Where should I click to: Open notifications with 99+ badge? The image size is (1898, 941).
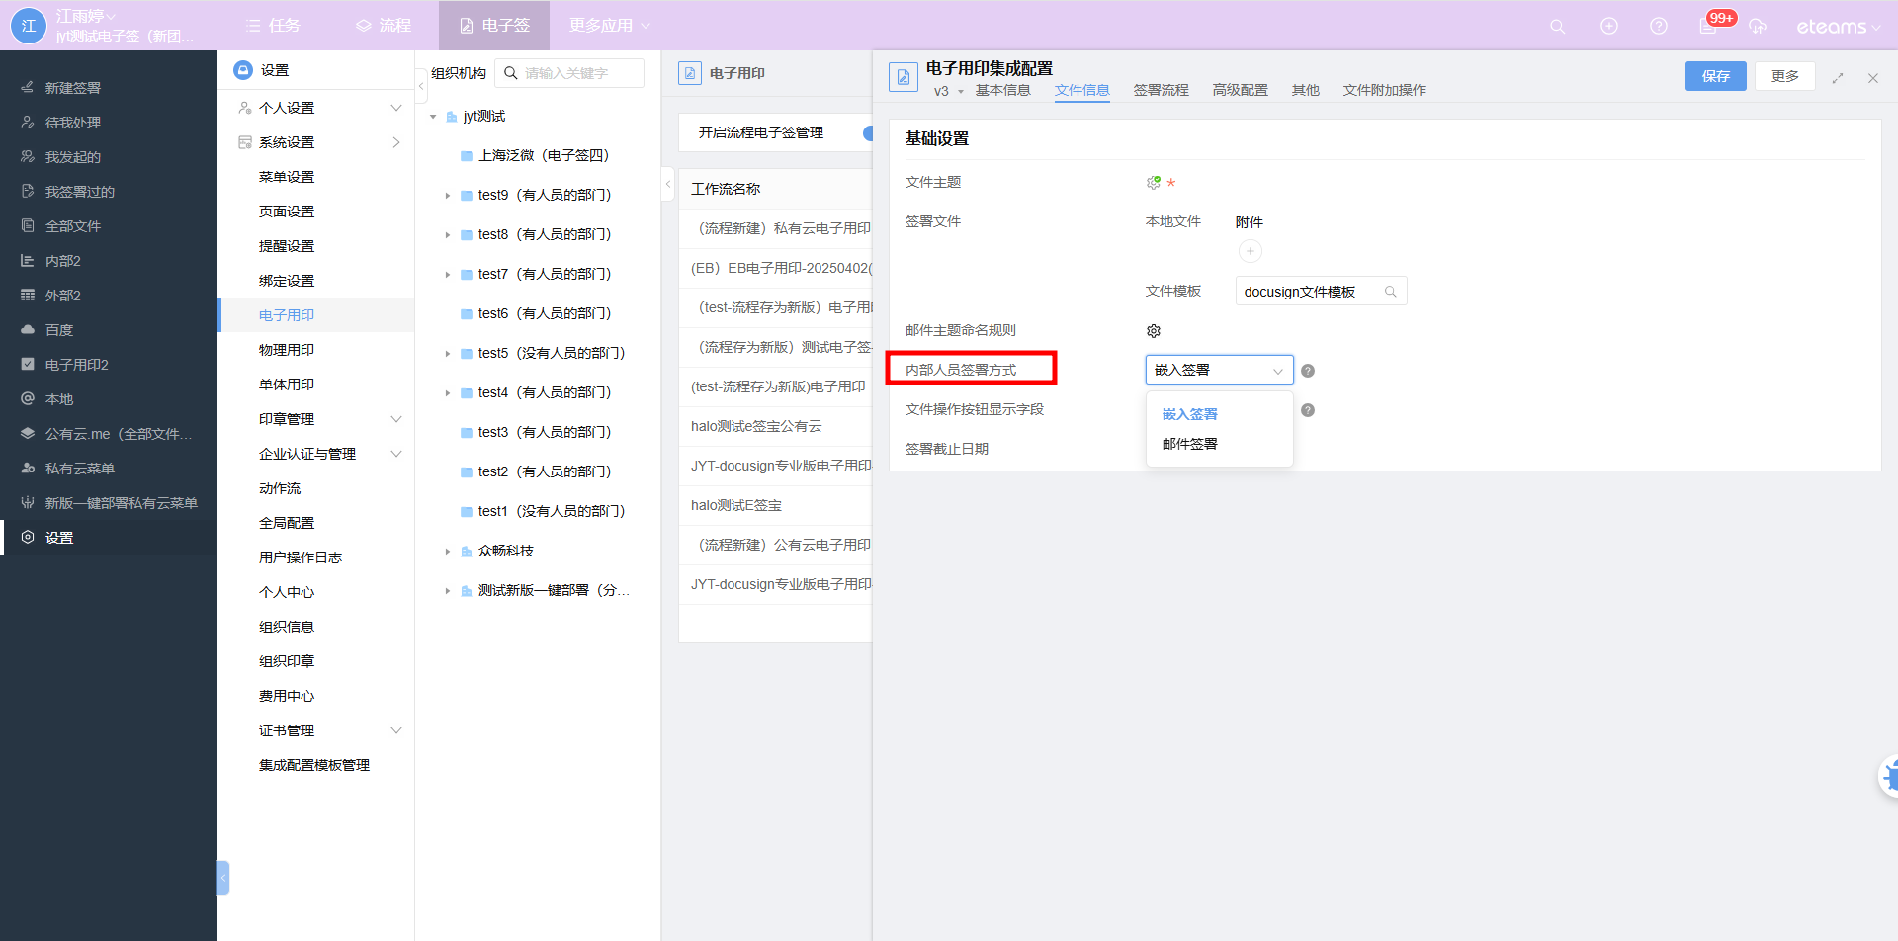[x=1709, y=26]
